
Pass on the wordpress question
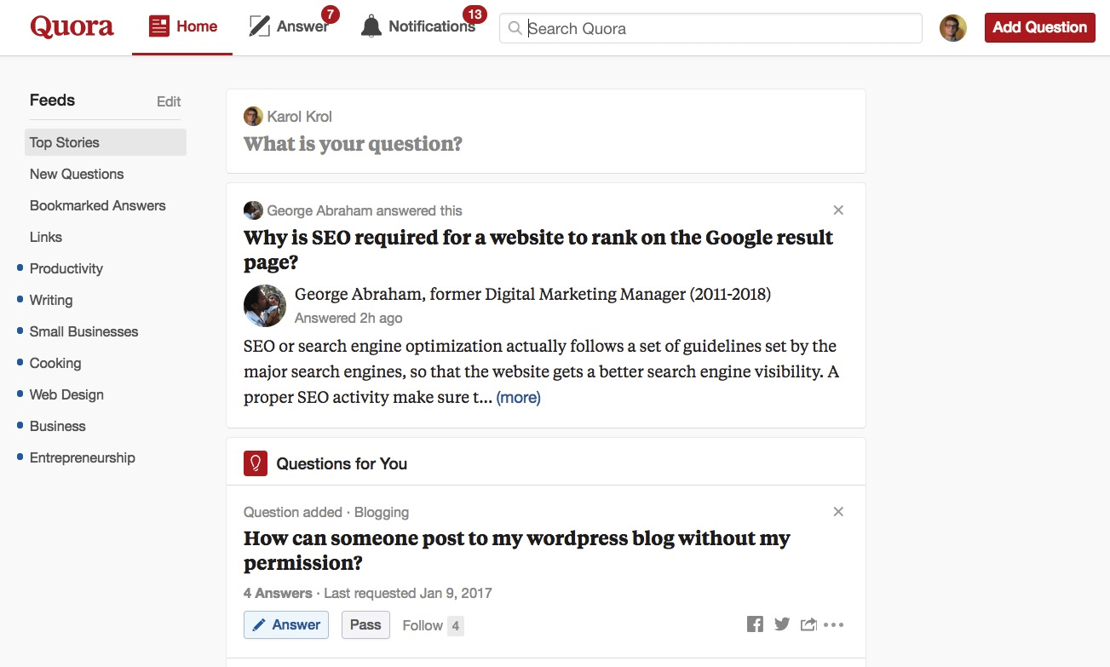365,624
